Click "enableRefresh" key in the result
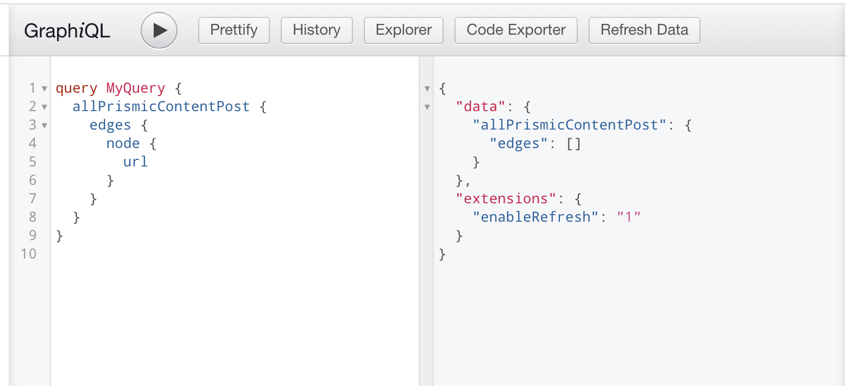 (536, 217)
